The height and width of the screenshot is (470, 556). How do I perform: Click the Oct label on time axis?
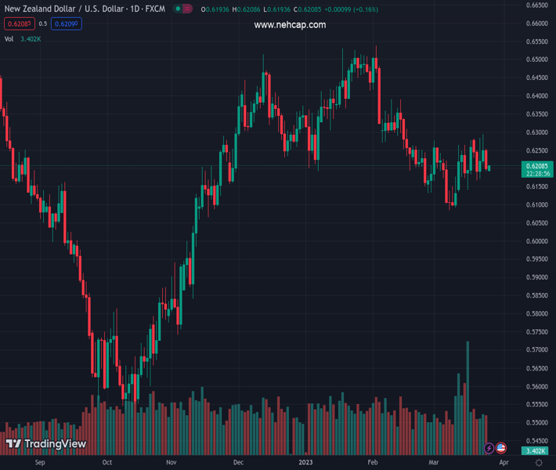click(x=107, y=463)
